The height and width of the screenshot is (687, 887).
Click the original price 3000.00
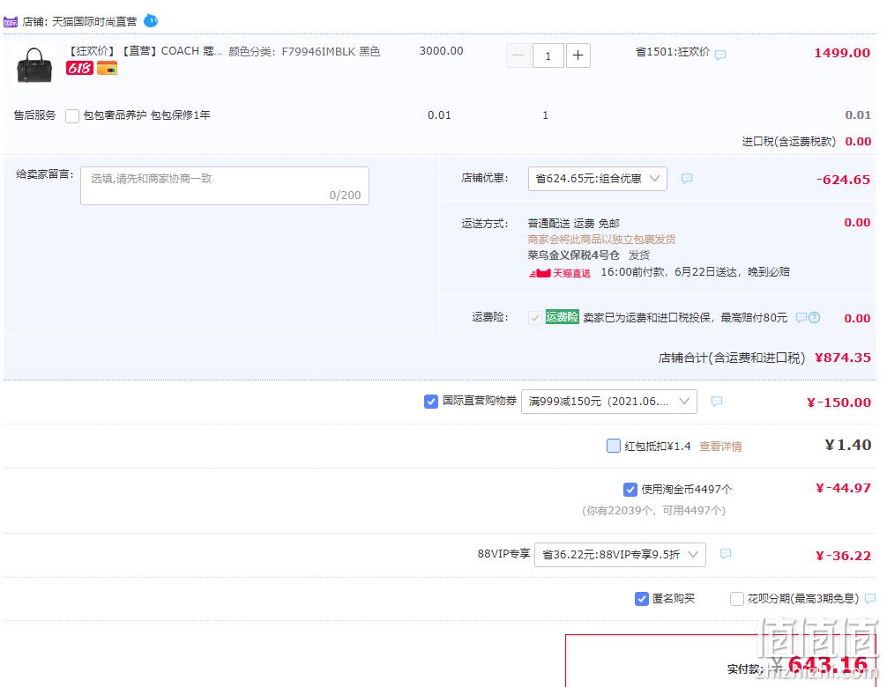[441, 51]
